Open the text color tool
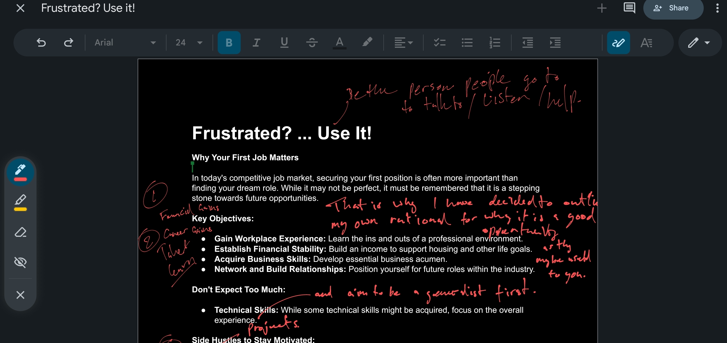Viewport: 727px width, 343px height. 339,43
